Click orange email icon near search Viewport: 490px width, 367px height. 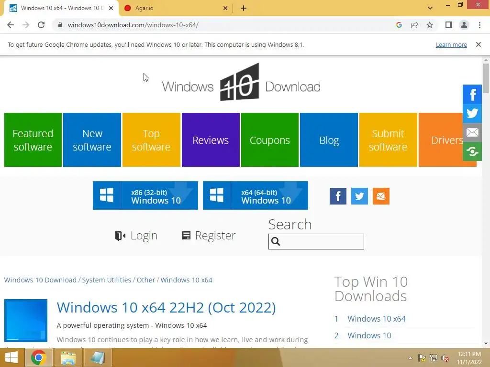tap(381, 196)
